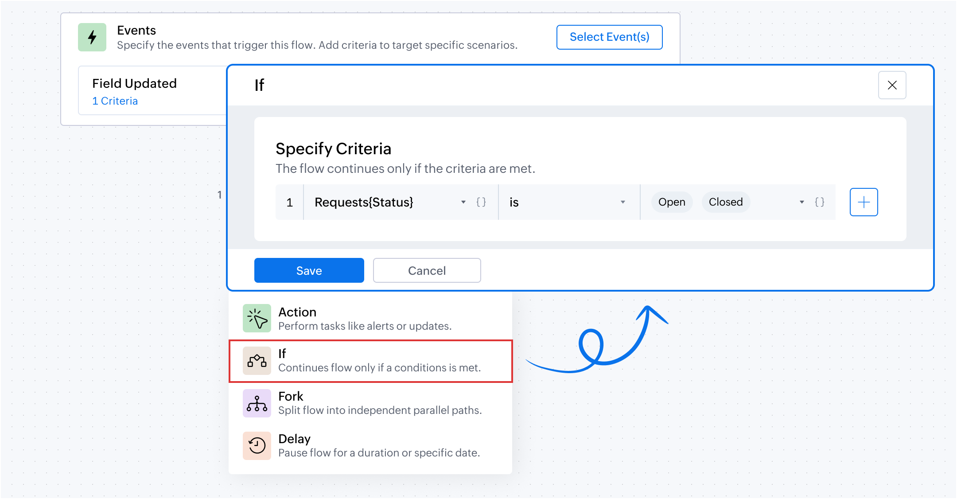
Task: Expand the Open/Closed values dropdown
Action: tap(802, 202)
